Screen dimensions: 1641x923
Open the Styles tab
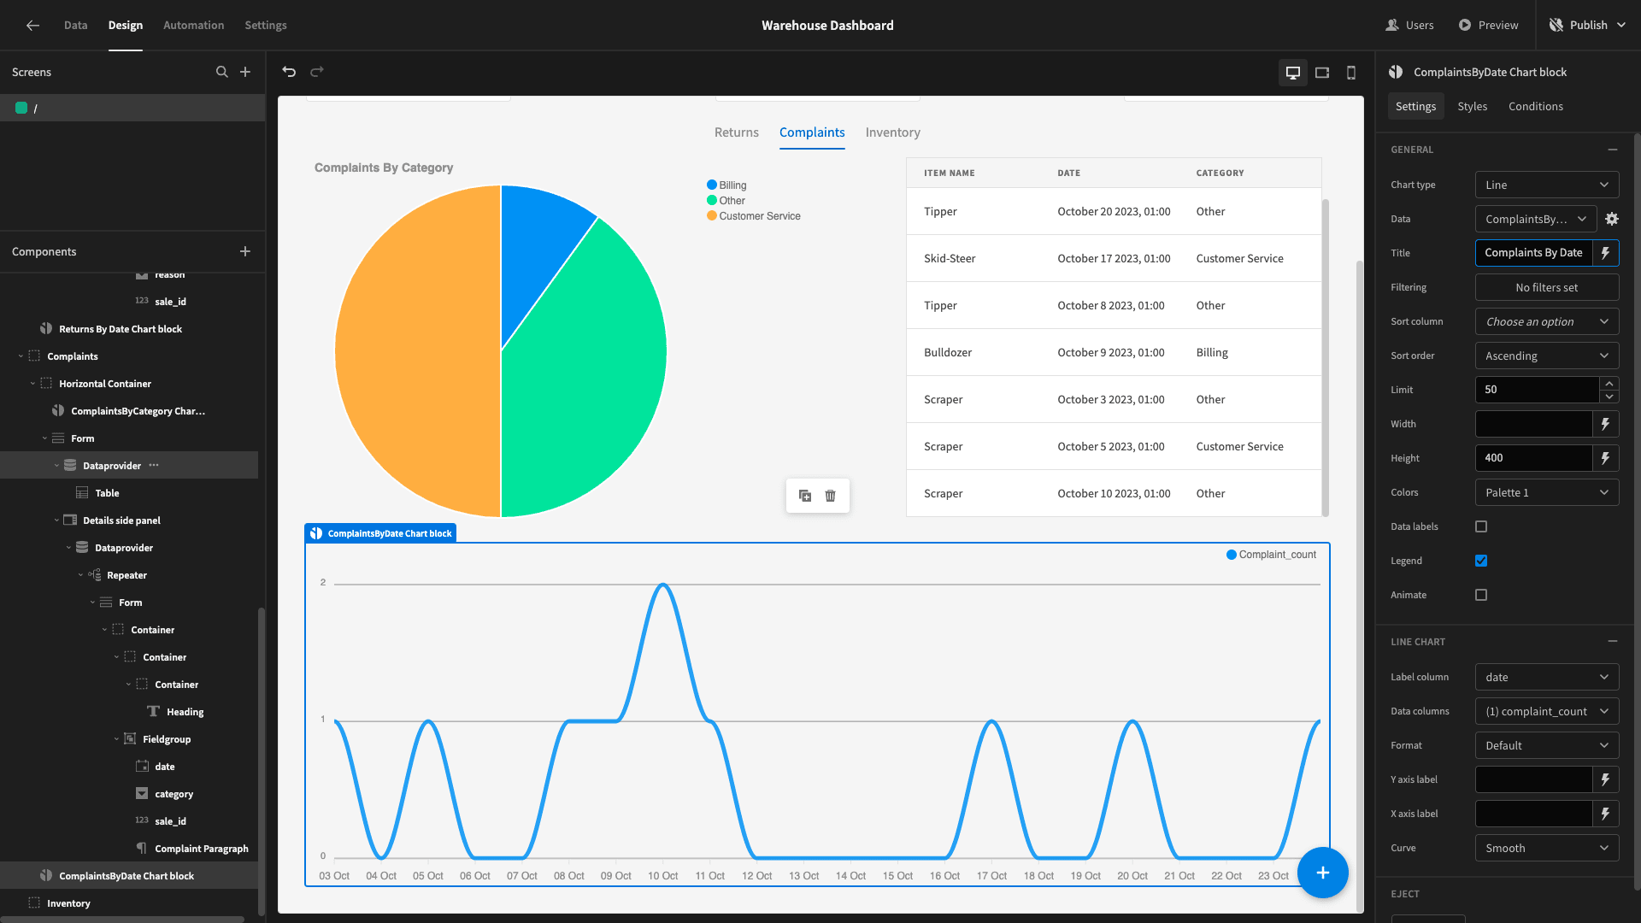(1472, 106)
